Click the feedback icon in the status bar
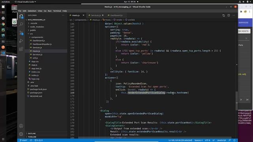The height and width of the screenshot is (142, 253). pyautogui.click(x=230, y=140)
